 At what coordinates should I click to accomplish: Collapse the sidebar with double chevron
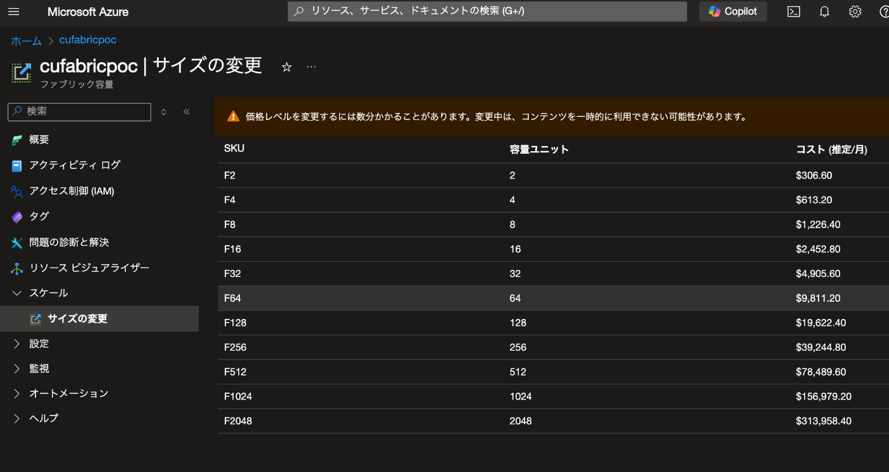187,112
